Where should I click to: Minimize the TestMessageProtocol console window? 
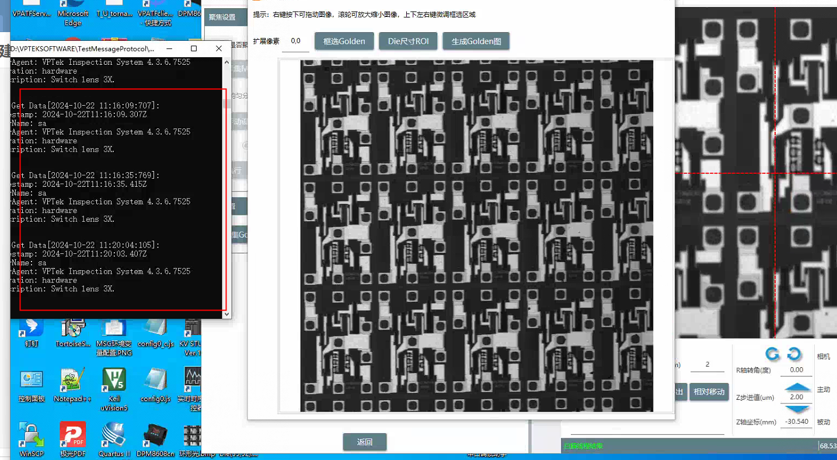pyautogui.click(x=169, y=49)
